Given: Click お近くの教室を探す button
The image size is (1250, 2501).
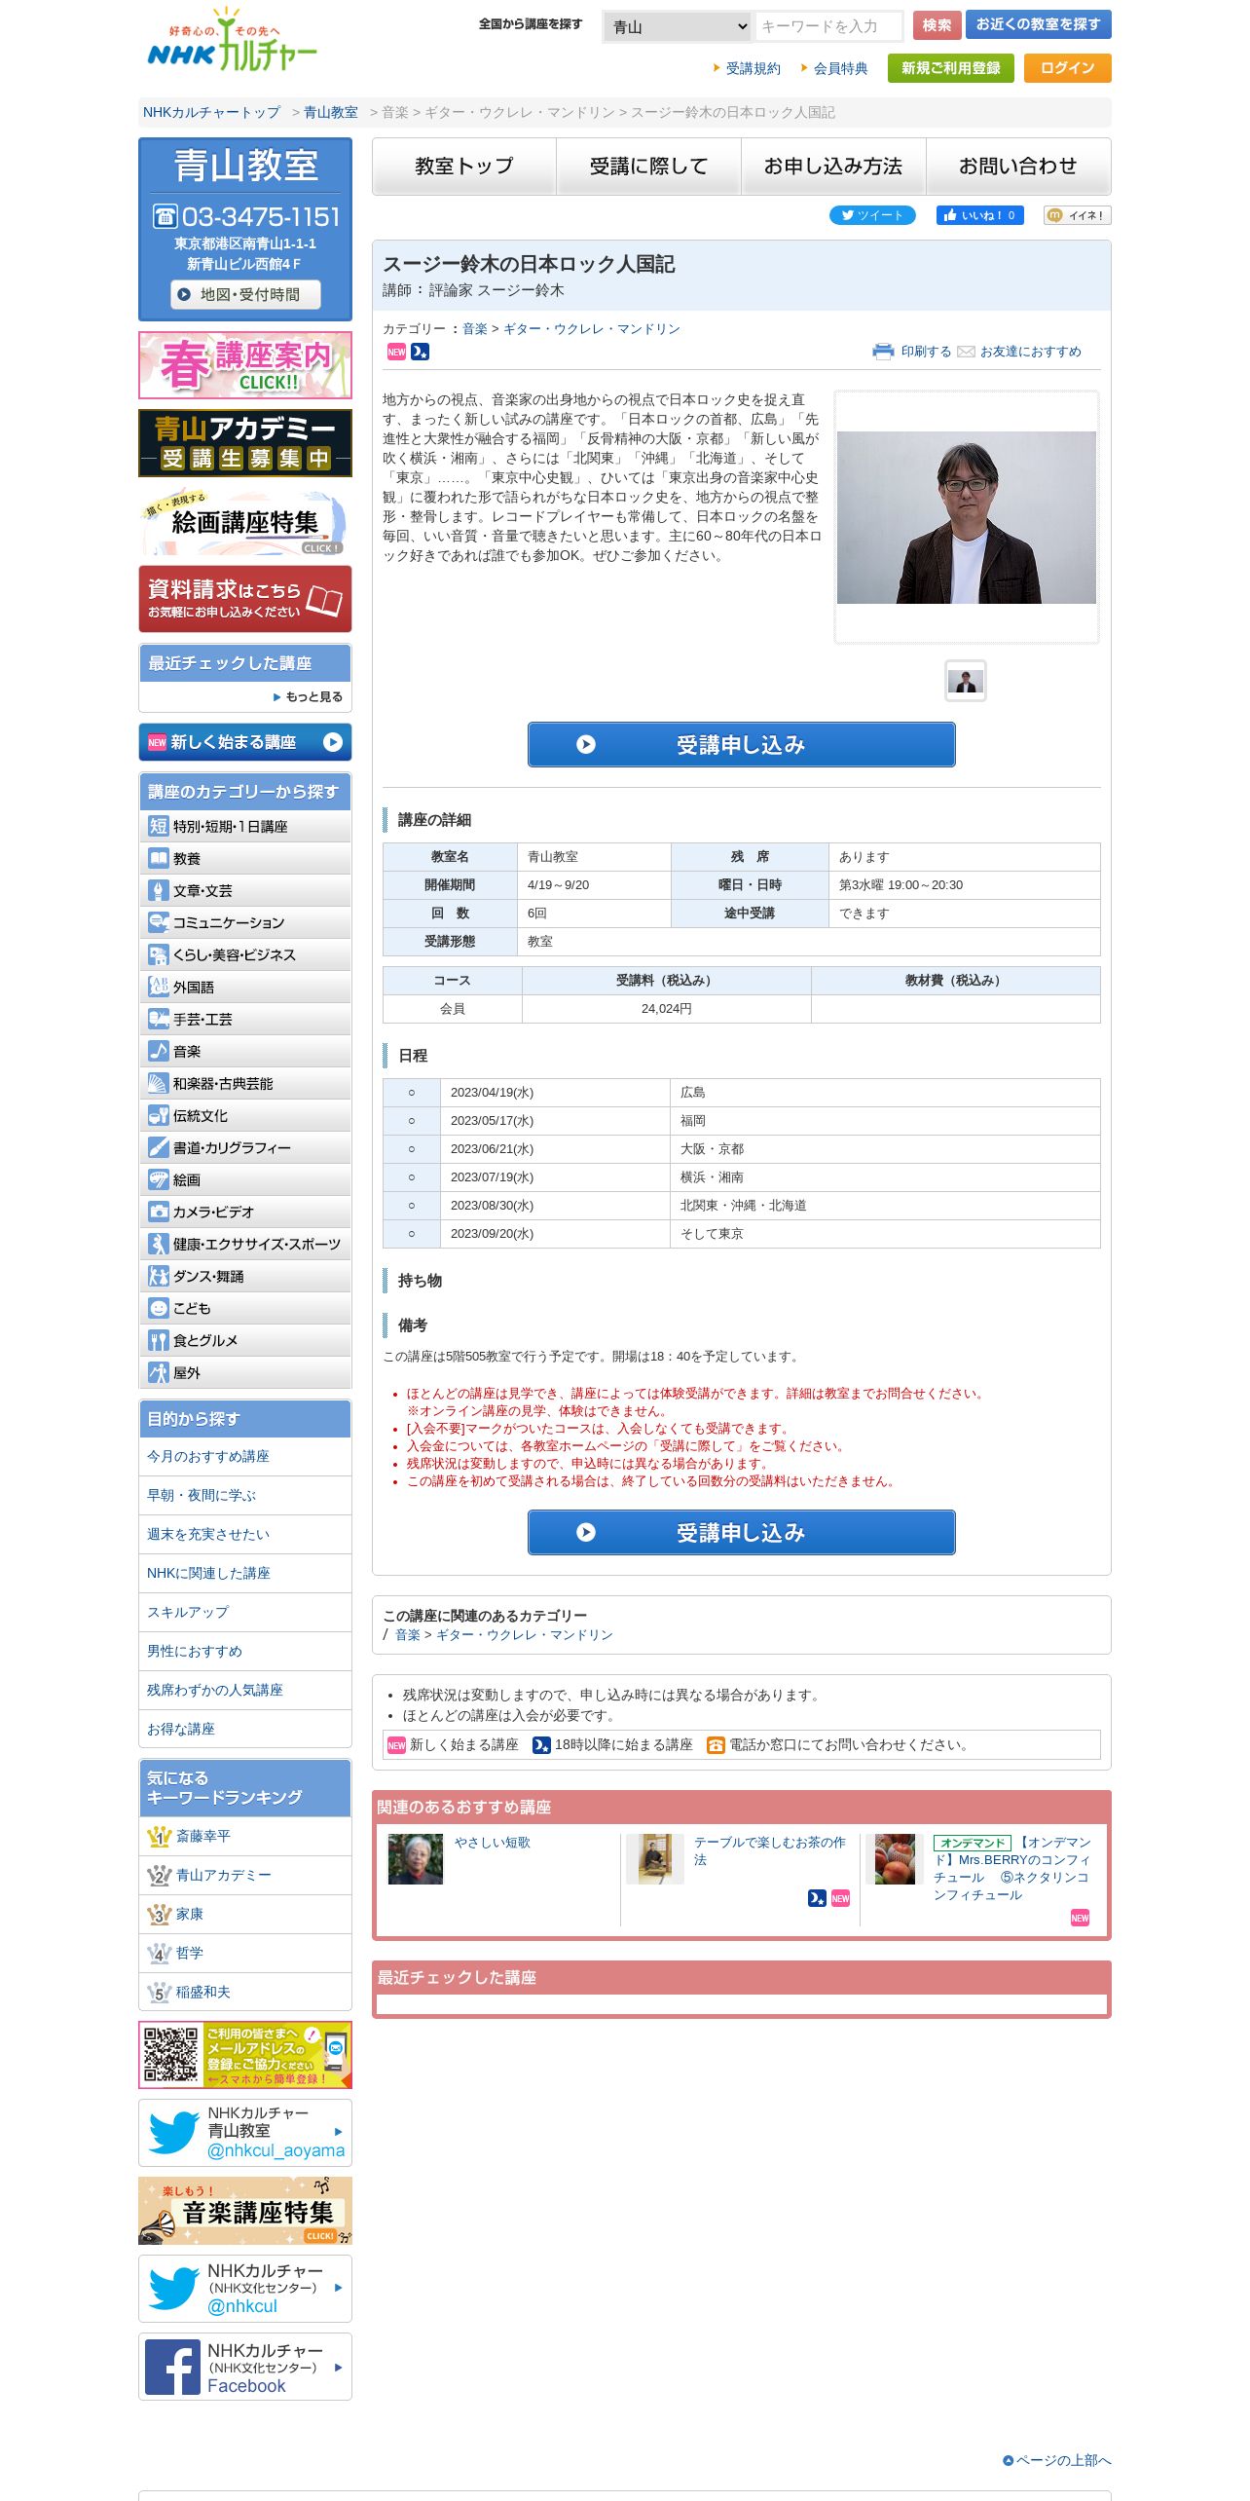Looking at the screenshot, I should 1038,25.
